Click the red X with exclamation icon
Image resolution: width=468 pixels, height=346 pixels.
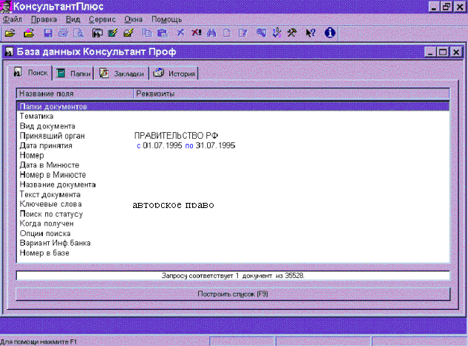coord(196,32)
